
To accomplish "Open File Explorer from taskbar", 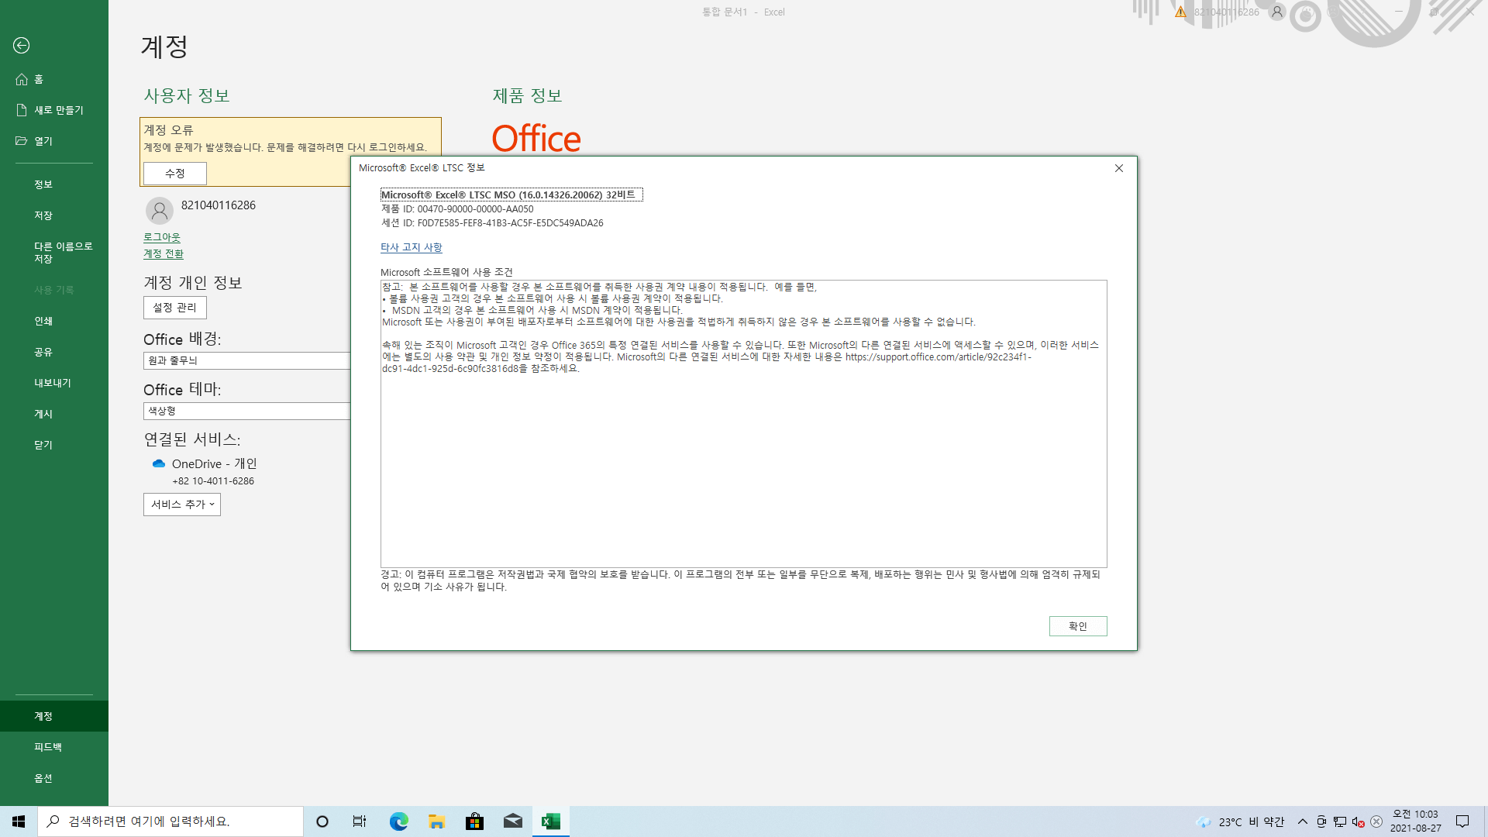I will pyautogui.click(x=436, y=821).
